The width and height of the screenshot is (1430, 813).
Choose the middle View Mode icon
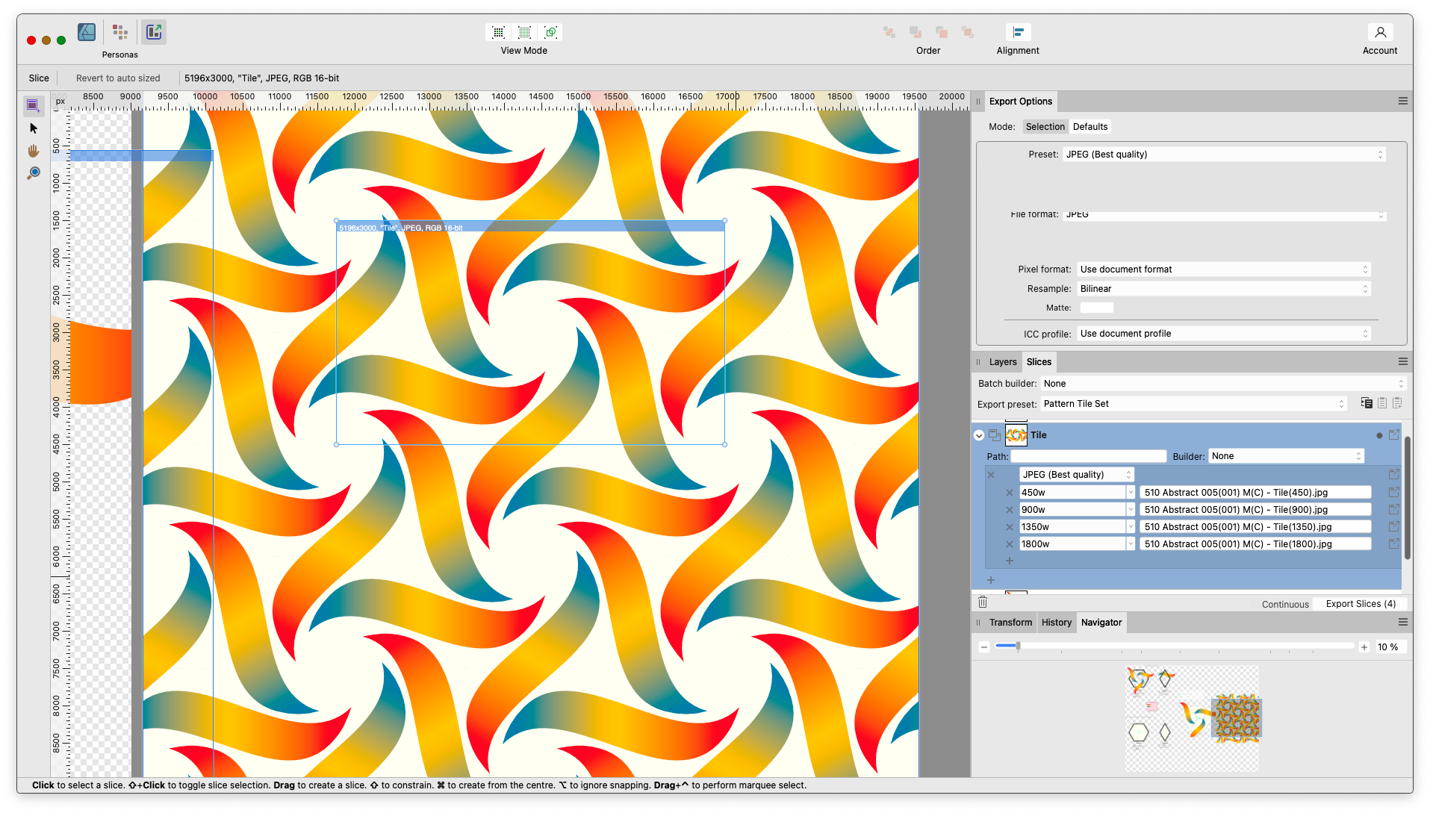[x=525, y=32]
